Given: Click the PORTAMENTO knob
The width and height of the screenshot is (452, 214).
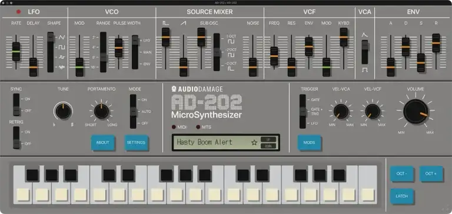Looking at the screenshot, I should (x=101, y=111).
